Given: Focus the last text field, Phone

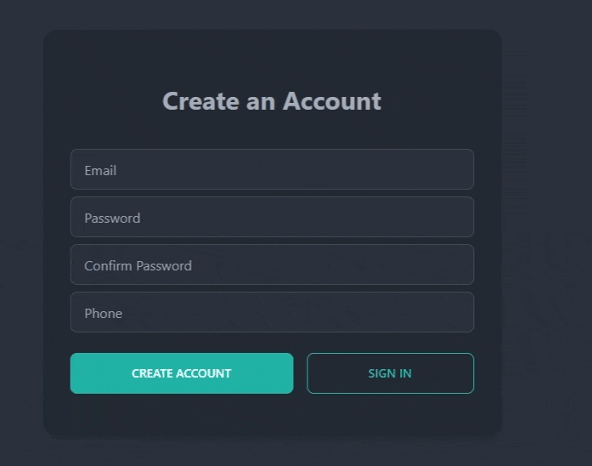Looking at the screenshot, I should (x=272, y=312).
